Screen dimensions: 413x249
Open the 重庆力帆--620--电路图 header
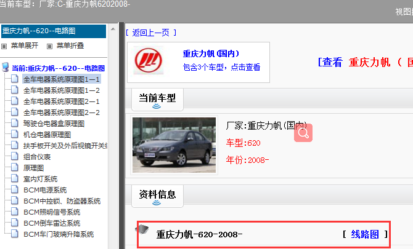point(54,31)
